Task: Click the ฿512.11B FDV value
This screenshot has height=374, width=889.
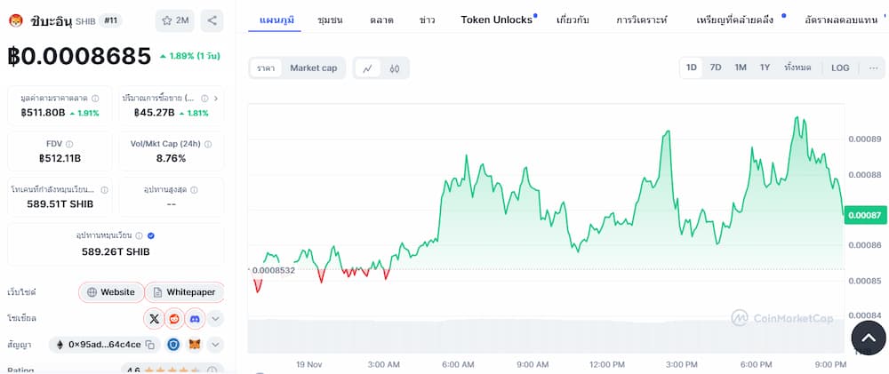Action: coord(60,158)
